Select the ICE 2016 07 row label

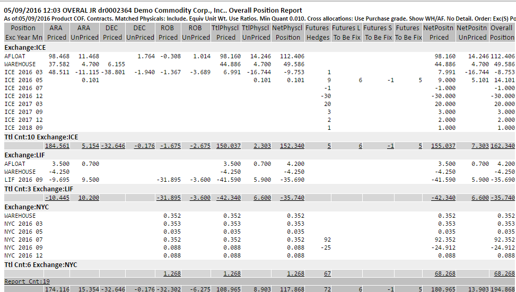23,88
